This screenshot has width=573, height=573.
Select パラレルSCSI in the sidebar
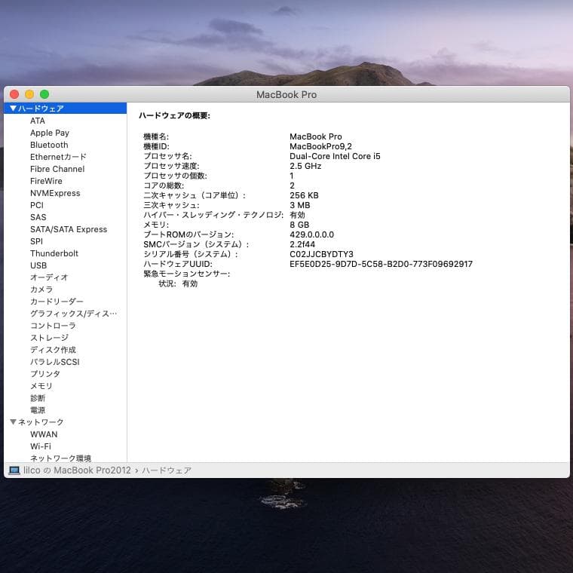click(55, 362)
